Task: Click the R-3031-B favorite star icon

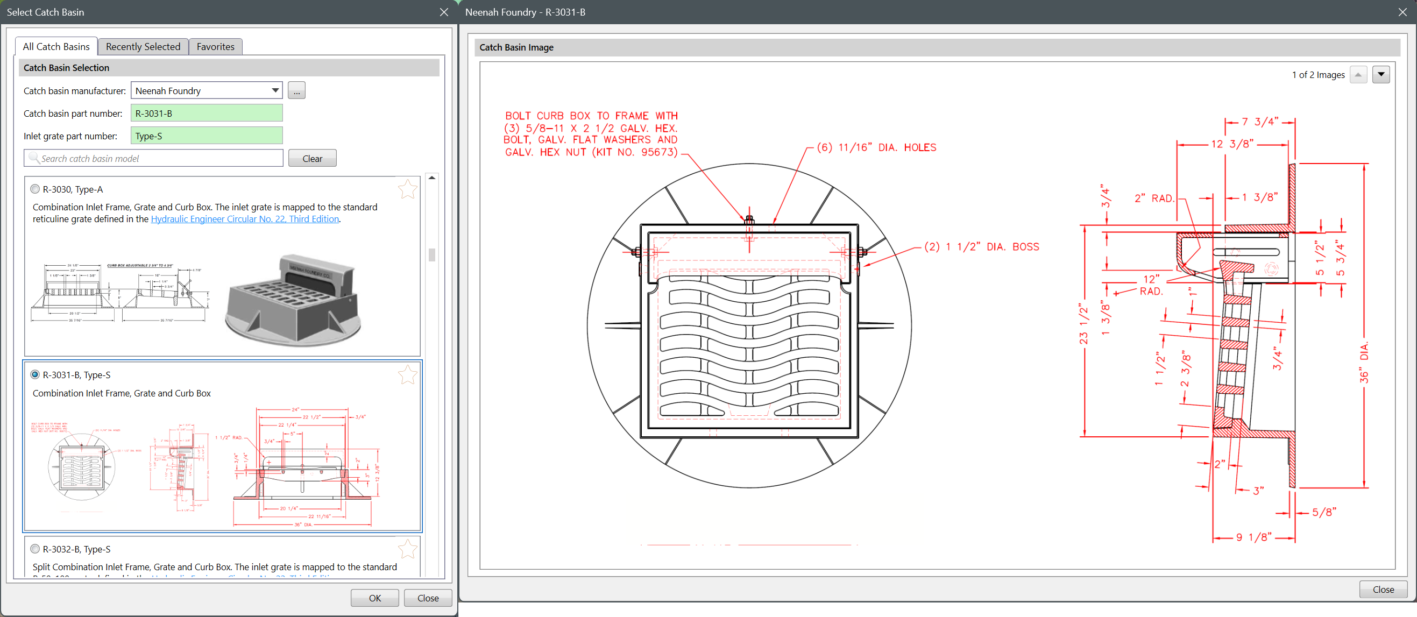Action: point(407,375)
